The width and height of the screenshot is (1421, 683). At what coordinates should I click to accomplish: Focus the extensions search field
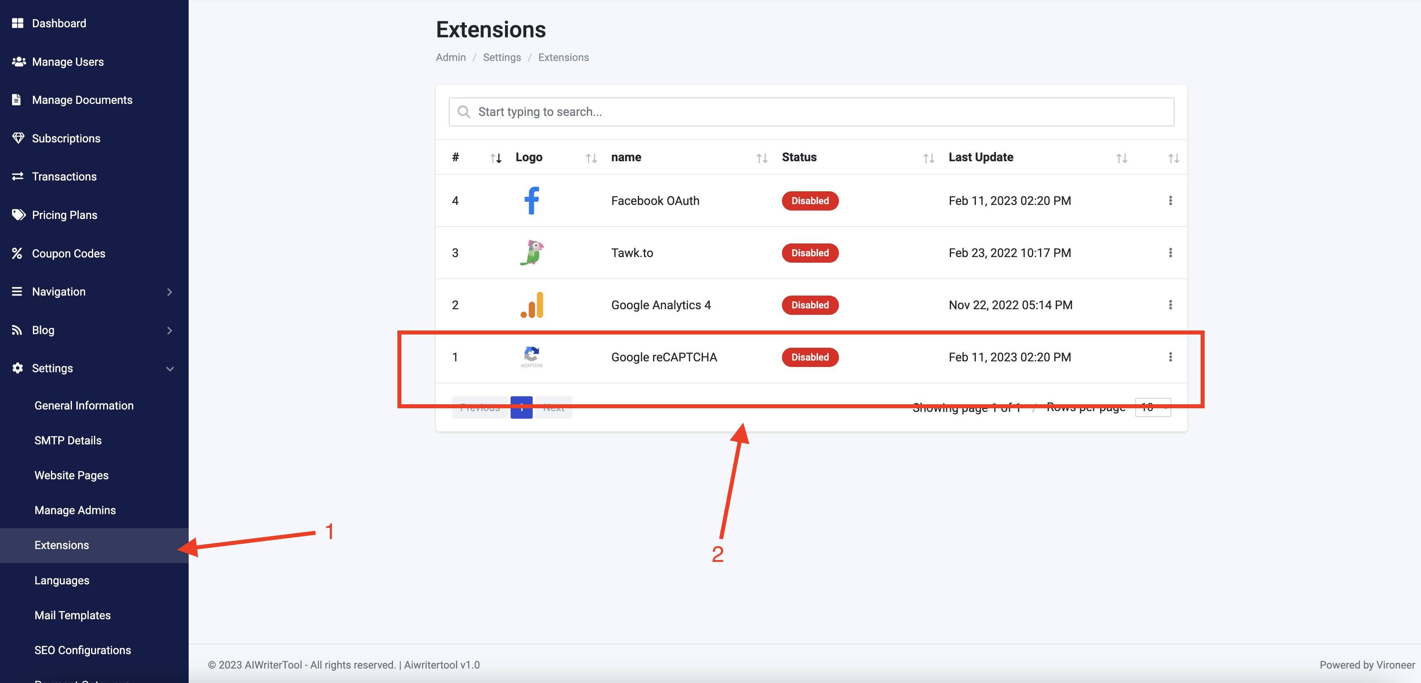click(x=811, y=112)
